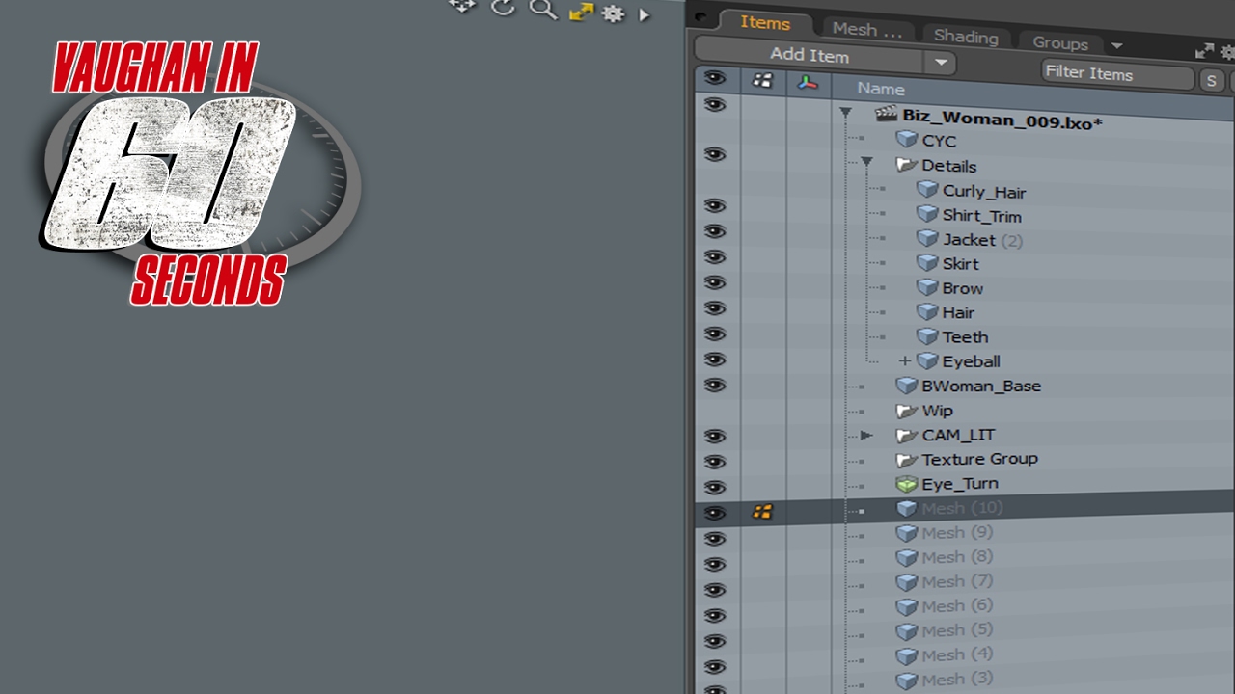This screenshot has height=694, width=1235.
Task: Click the mesh cube icon beside Mesh (9)
Action: pos(906,532)
